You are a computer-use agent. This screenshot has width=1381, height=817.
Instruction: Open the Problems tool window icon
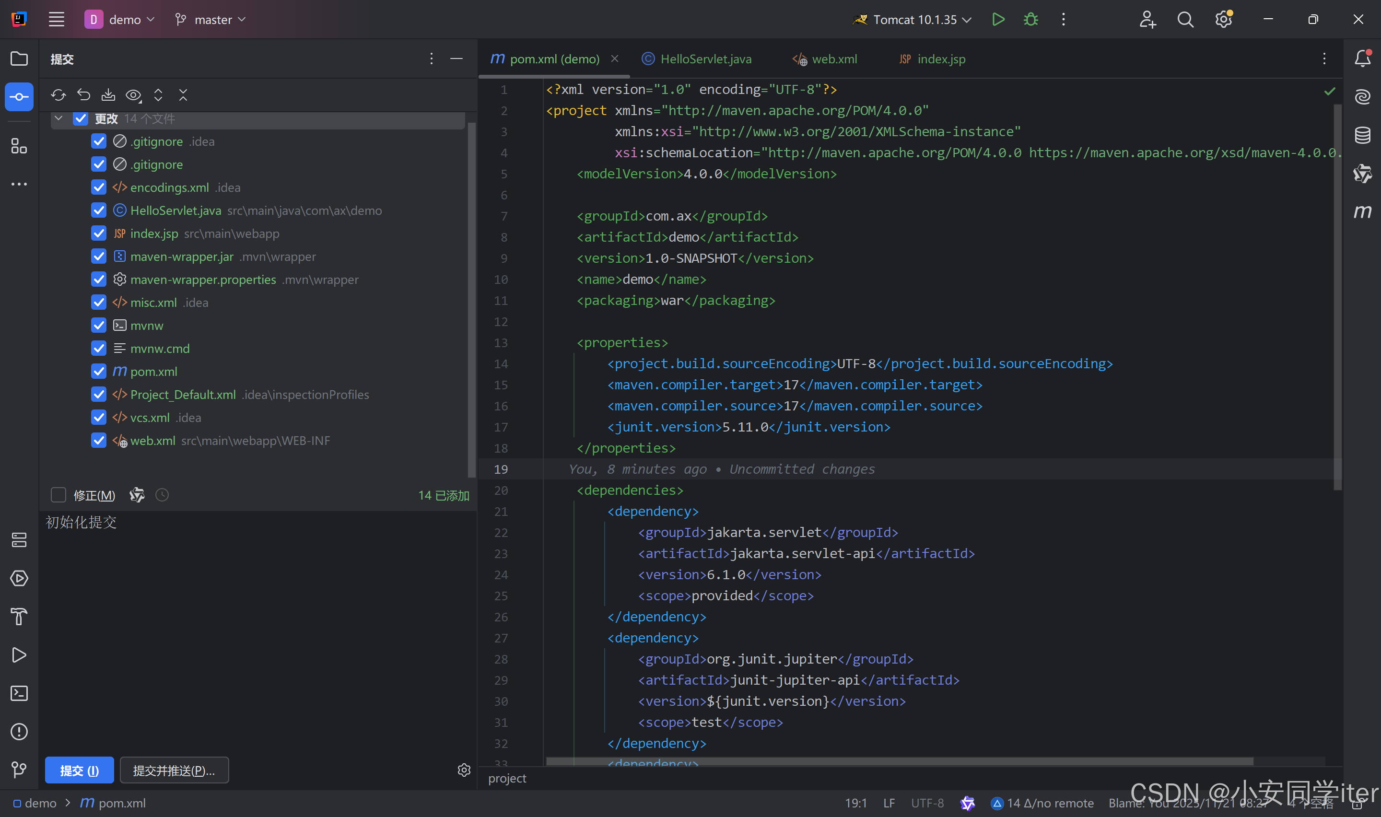19,732
